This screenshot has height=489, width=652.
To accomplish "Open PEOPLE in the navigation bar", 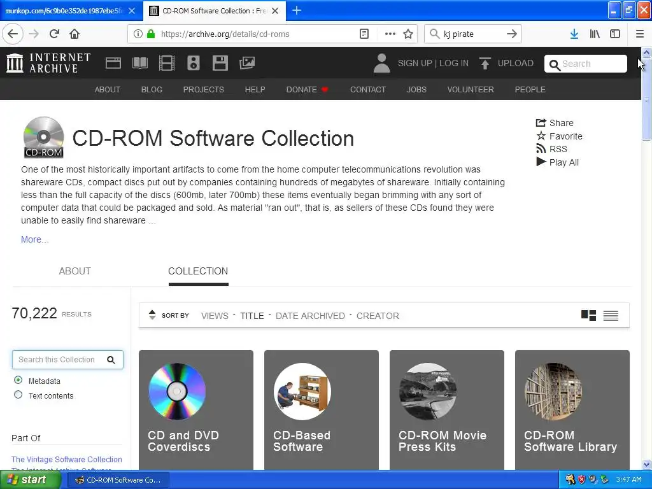I will point(530,89).
